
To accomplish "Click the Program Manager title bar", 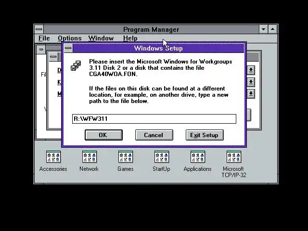I will [151, 29].
